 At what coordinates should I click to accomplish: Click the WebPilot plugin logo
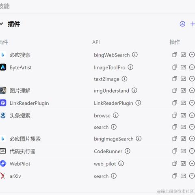(3, 163)
